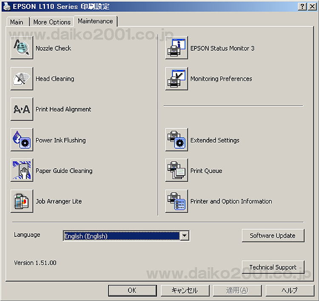Screen dimensions: 319x301
Task: Click the Language label text
Action: pyautogui.click(x=27, y=235)
